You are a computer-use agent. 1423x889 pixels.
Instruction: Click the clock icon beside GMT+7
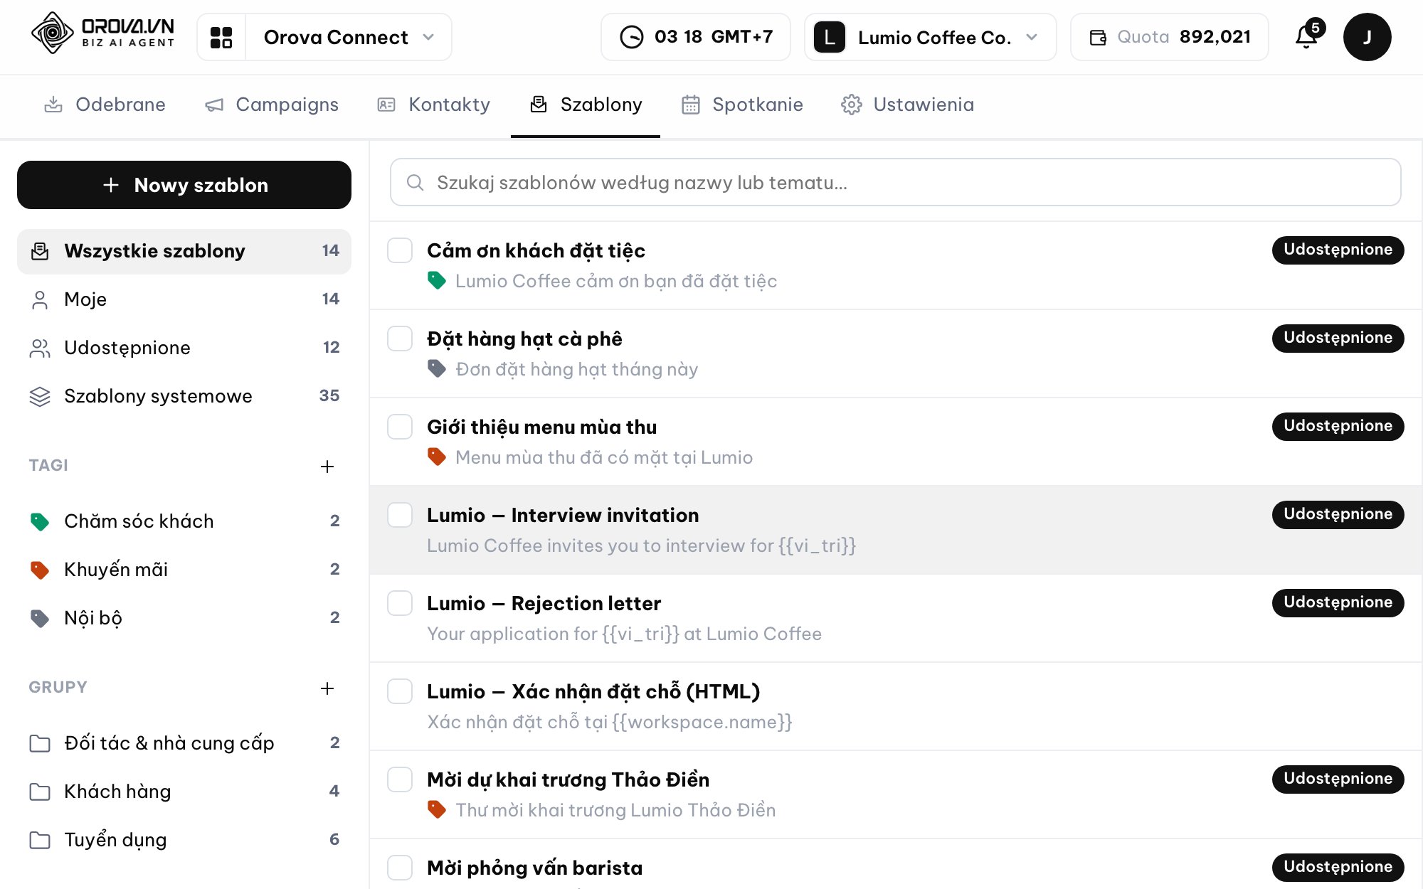coord(631,37)
